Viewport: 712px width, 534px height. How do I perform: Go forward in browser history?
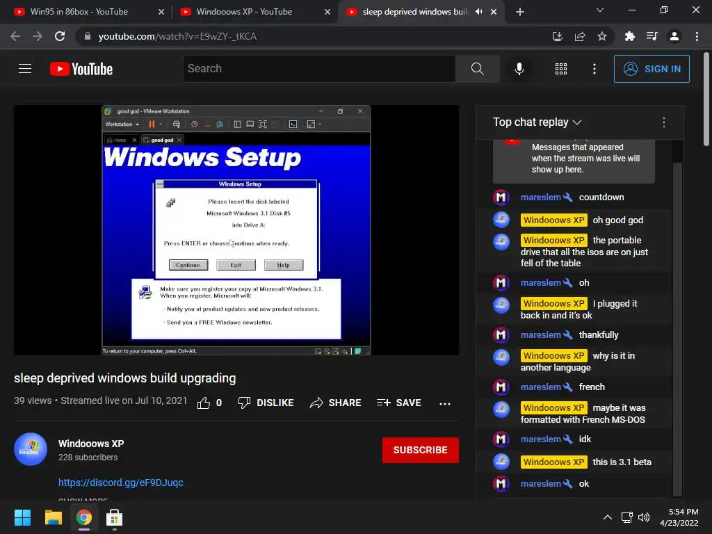click(38, 36)
